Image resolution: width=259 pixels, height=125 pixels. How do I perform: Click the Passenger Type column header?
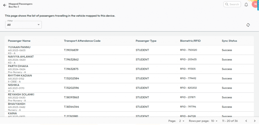click(146, 41)
